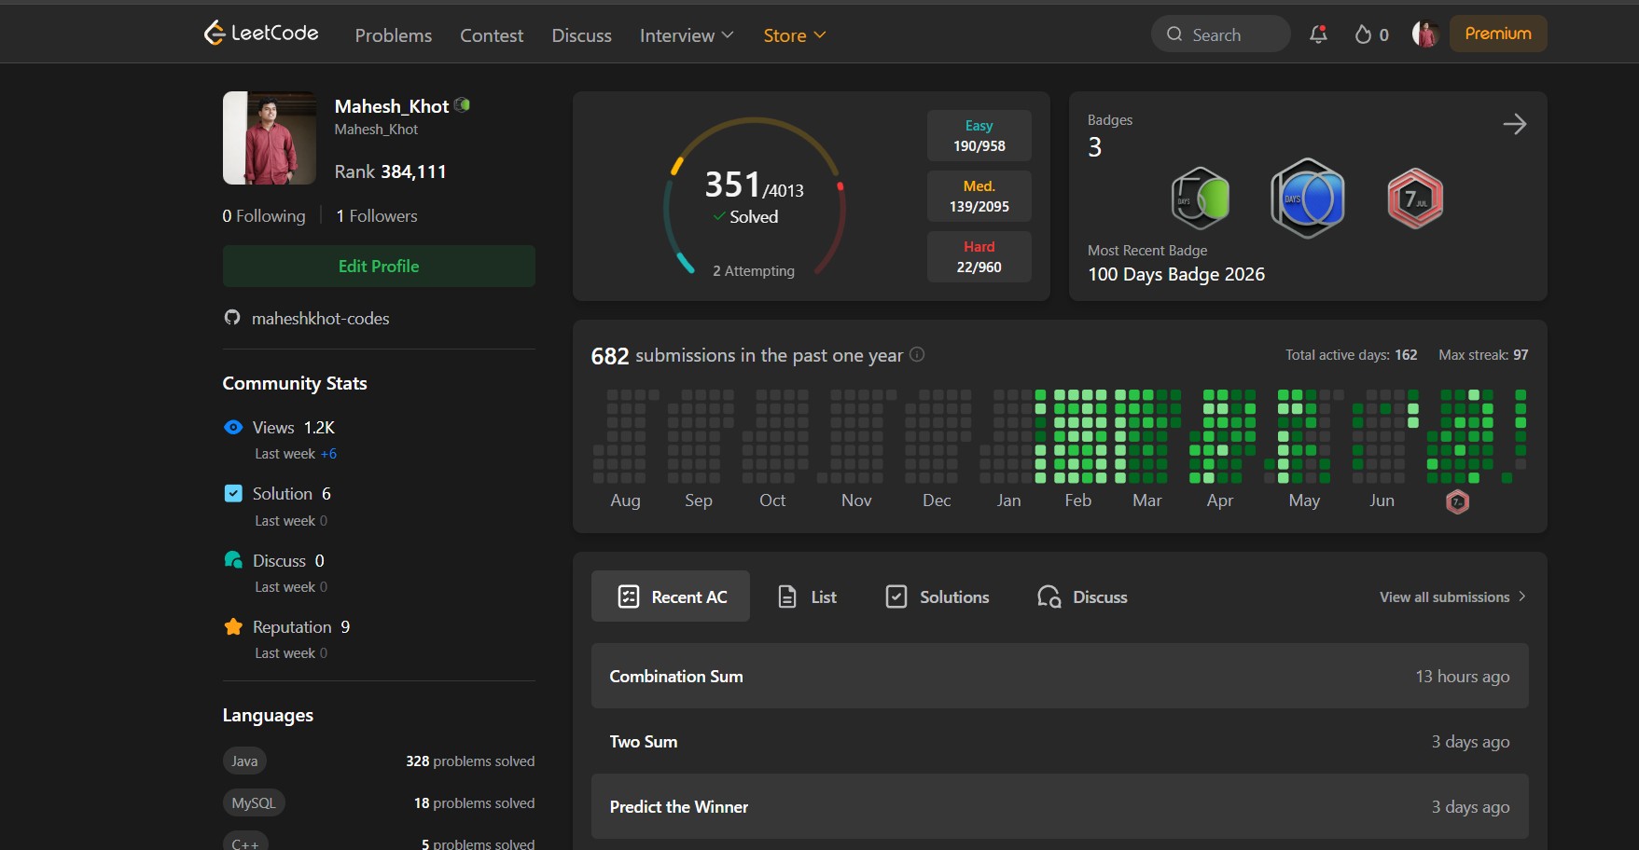Click the badge marker under the calendar
Viewport: 1639px width, 850px height.
pyautogui.click(x=1457, y=502)
